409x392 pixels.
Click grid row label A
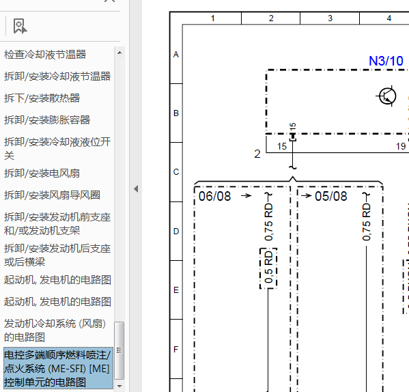click(x=176, y=55)
